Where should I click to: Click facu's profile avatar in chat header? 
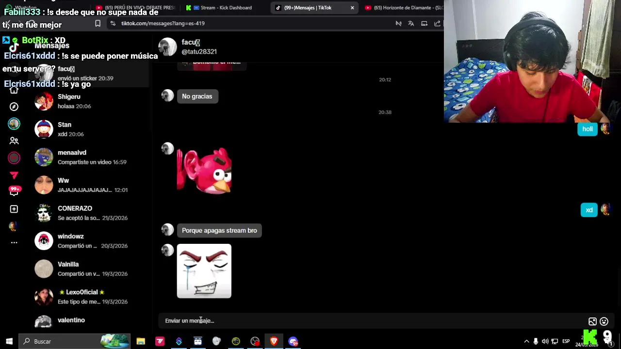click(x=167, y=47)
